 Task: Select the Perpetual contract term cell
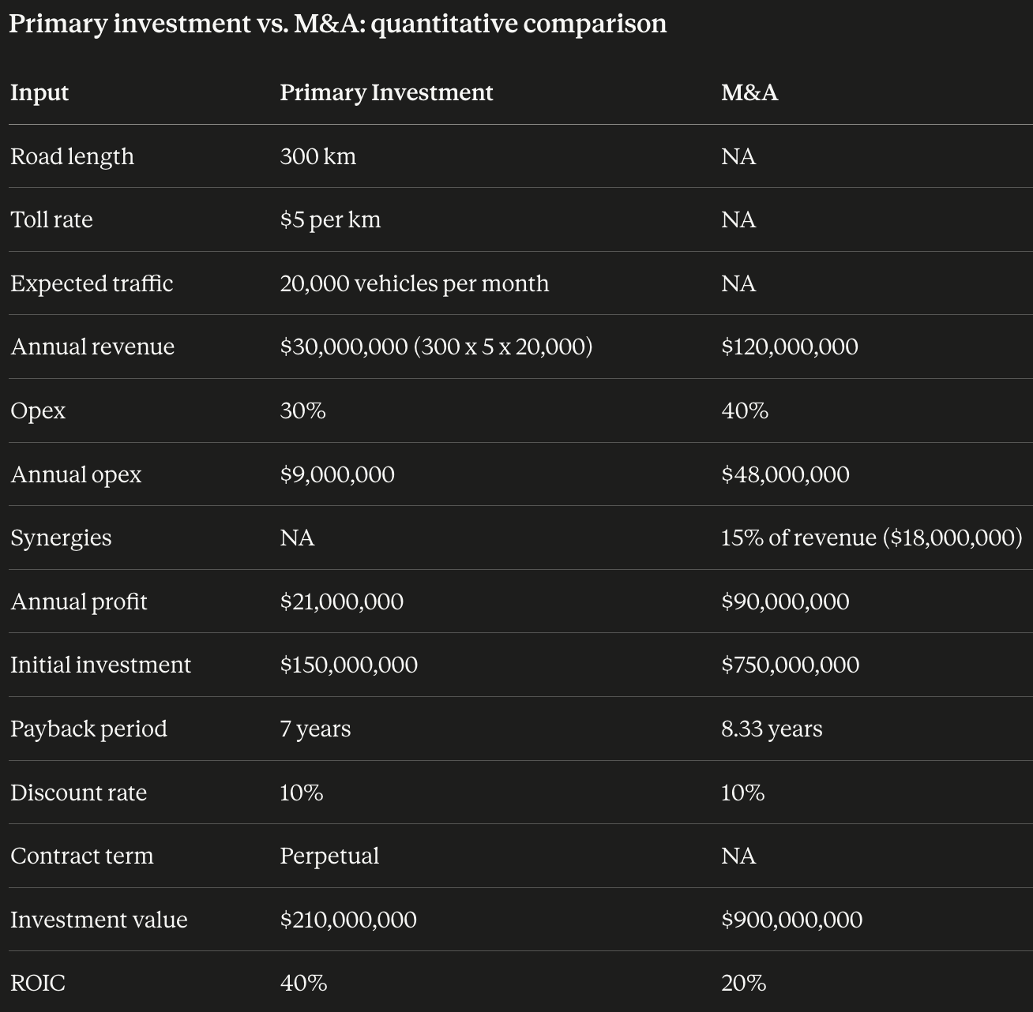tap(329, 856)
